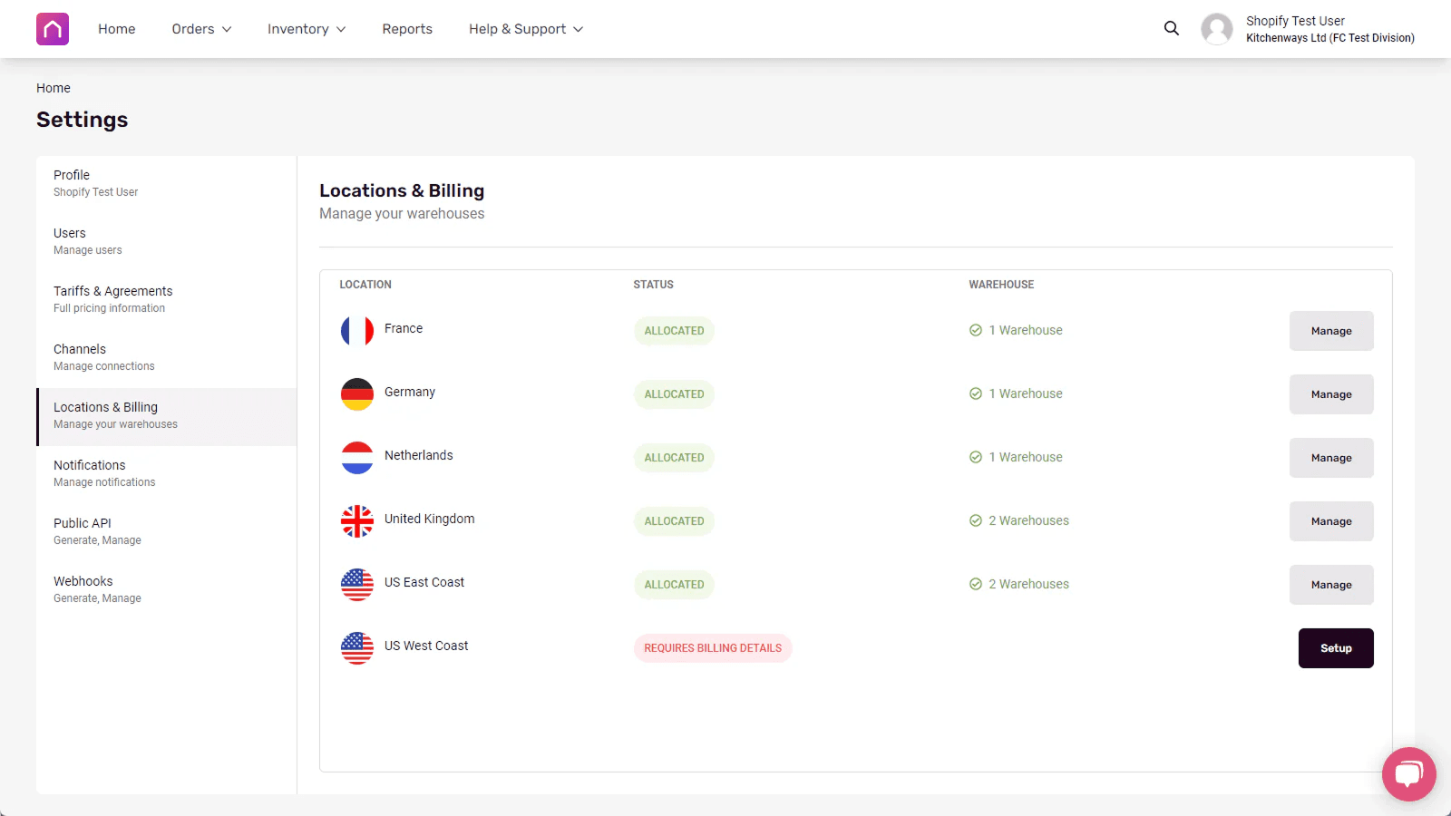Switch to the Reports menu item
This screenshot has height=816, width=1451.
[x=407, y=28]
